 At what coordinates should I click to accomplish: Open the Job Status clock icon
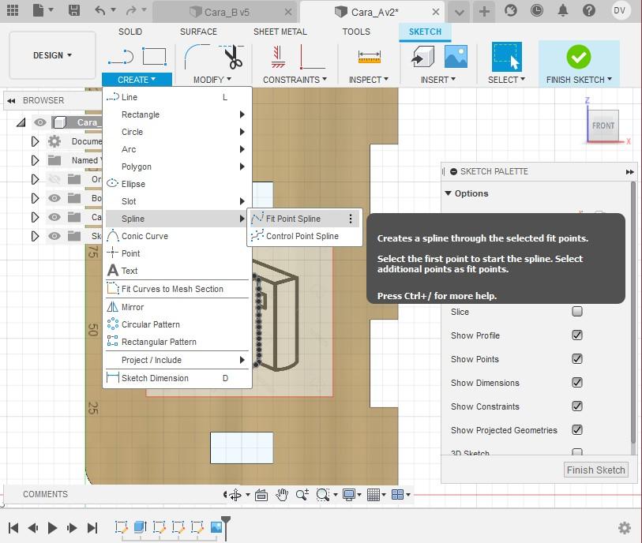pyautogui.click(x=536, y=10)
